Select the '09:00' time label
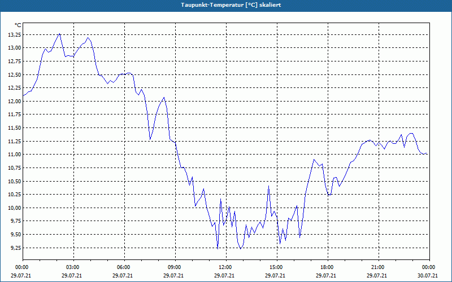Image resolution: width=452 pixels, height=282 pixels. click(174, 267)
